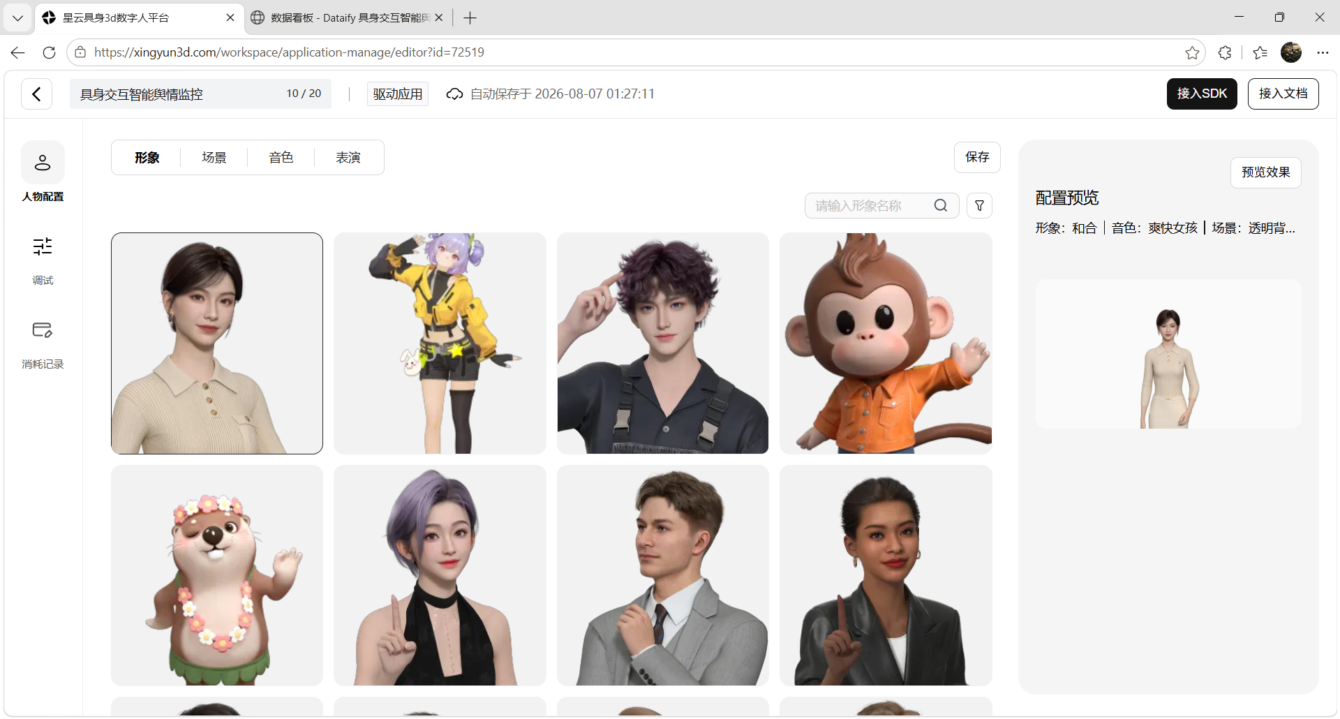Bookmark this page with star icon
The image size is (1340, 719).
pyautogui.click(x=1192, y=52)
